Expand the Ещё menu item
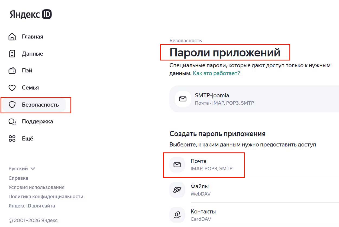 [x=27, y=139]
